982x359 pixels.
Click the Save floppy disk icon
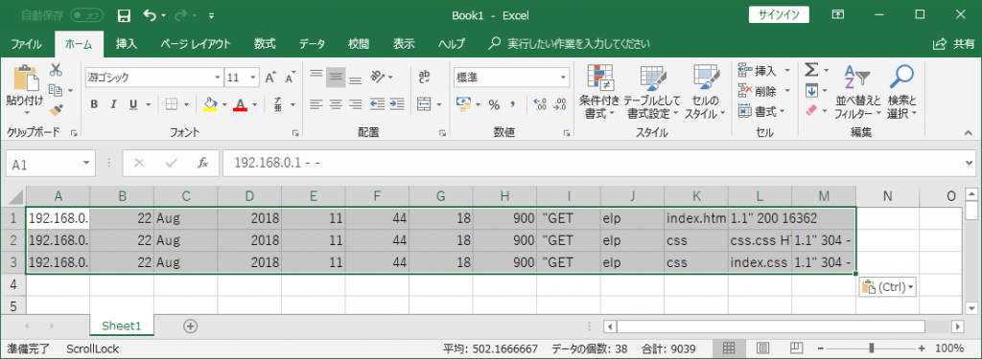(125, 15)
